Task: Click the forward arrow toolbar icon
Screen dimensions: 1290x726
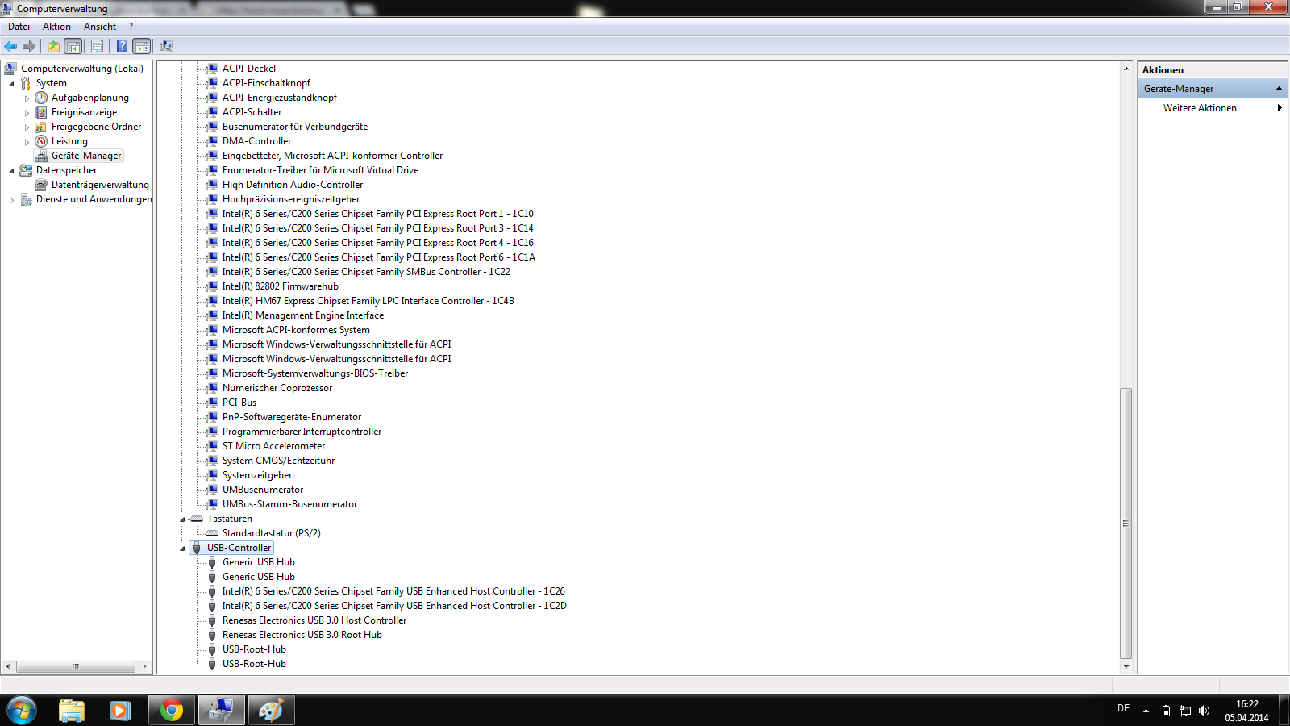Action: pos(29,46)
